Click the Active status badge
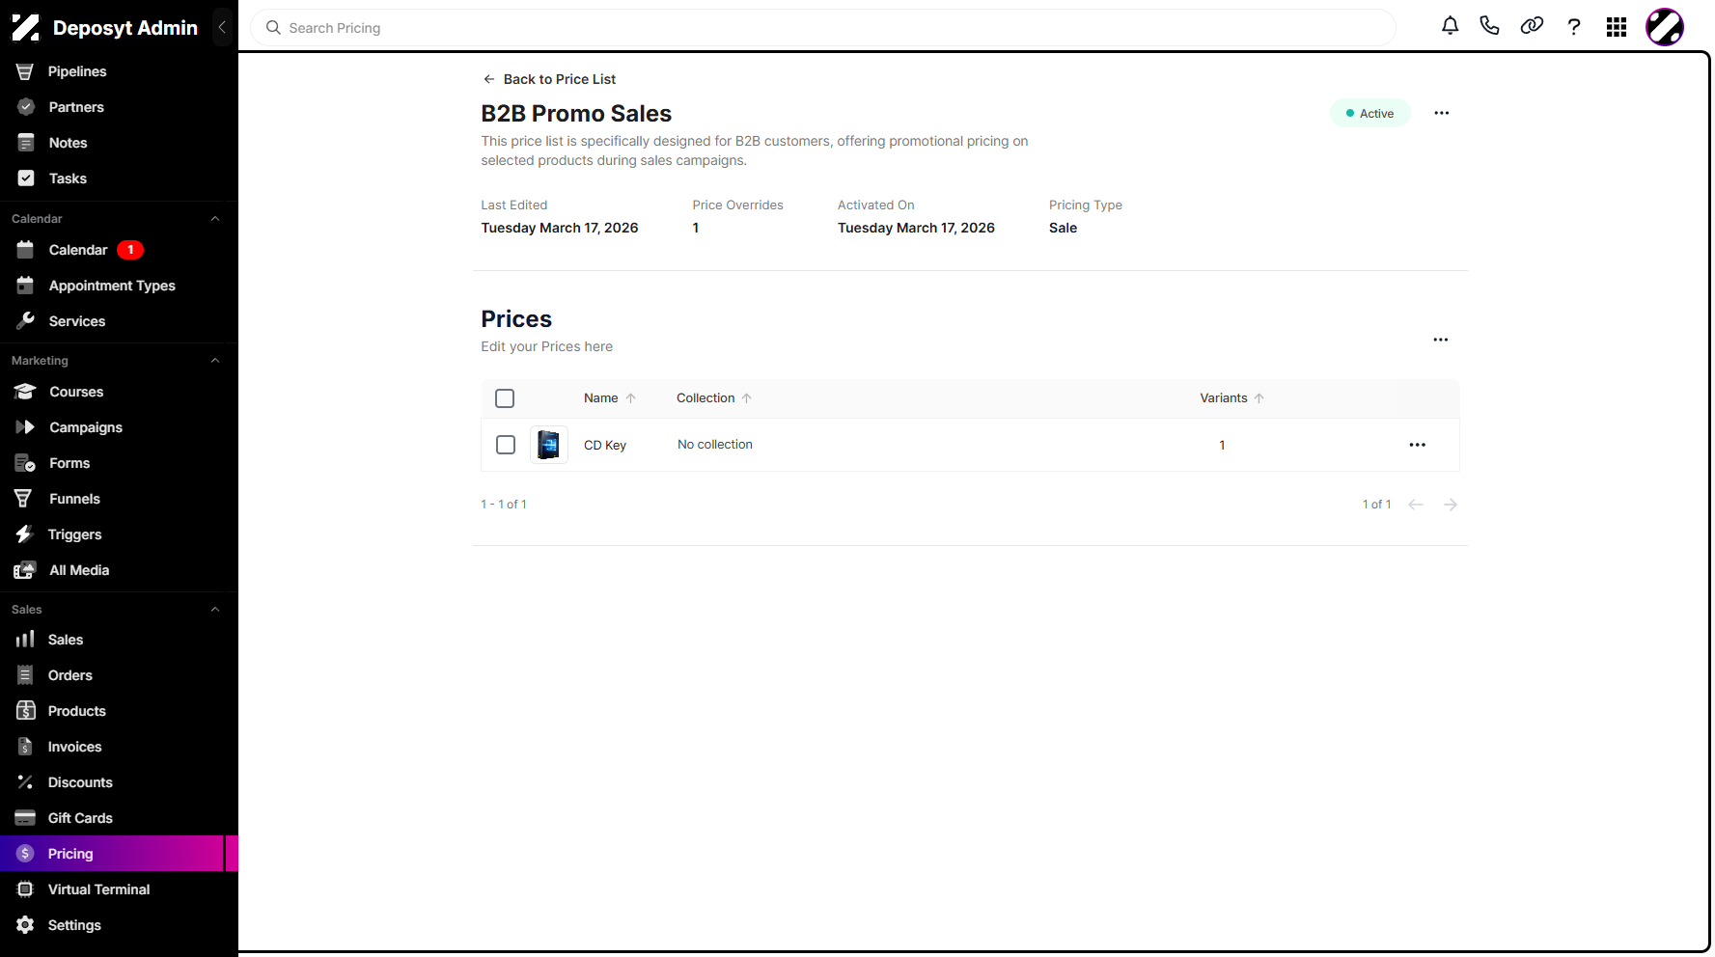1715x957 pixels. 1369,113
